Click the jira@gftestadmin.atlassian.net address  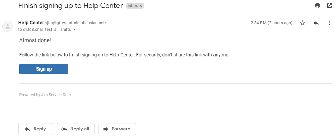click(x=76, y=23)
